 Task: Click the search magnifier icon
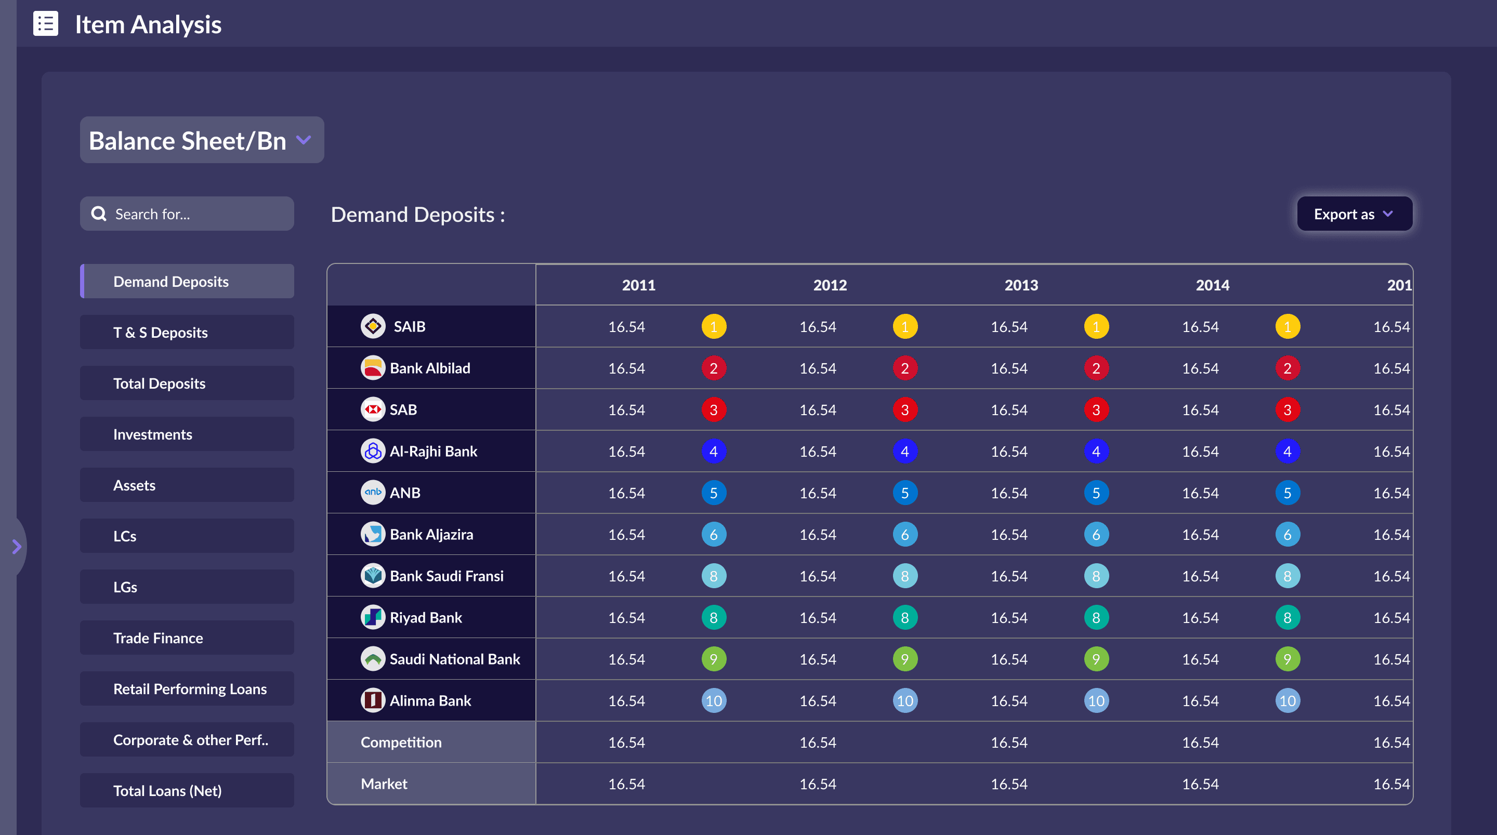coord(99,213)
